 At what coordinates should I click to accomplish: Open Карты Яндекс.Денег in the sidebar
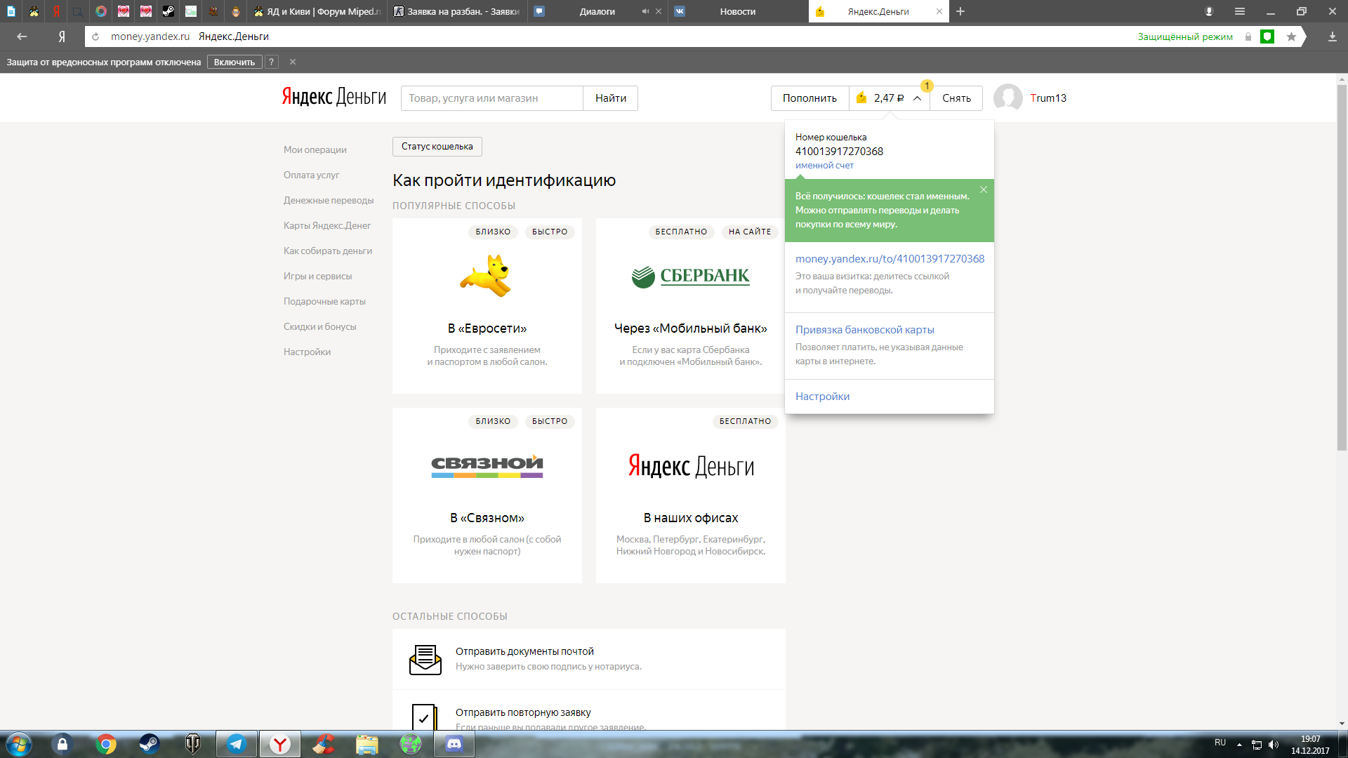327,225
